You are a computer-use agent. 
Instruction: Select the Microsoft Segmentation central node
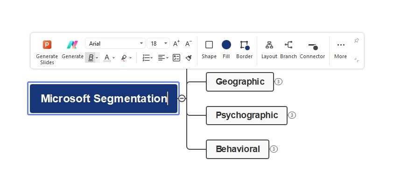pyautogui.click(x=104, y=99)
